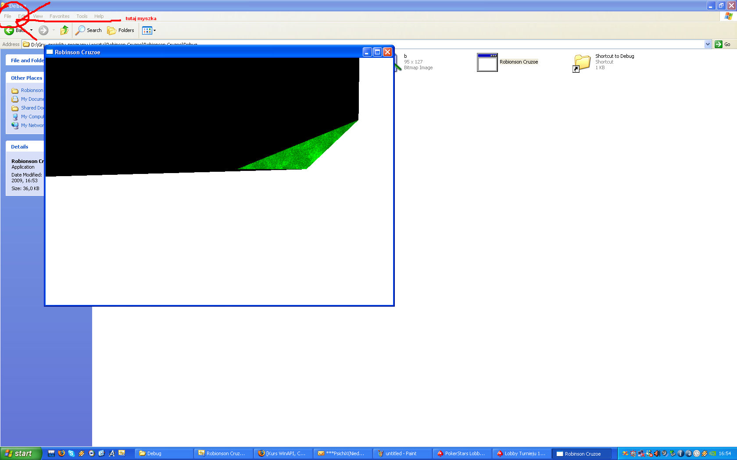This screenshot has height=460, width=737.
Task: Switch to untitled - Paint taskbar button
Action: [x=401, y=453]
